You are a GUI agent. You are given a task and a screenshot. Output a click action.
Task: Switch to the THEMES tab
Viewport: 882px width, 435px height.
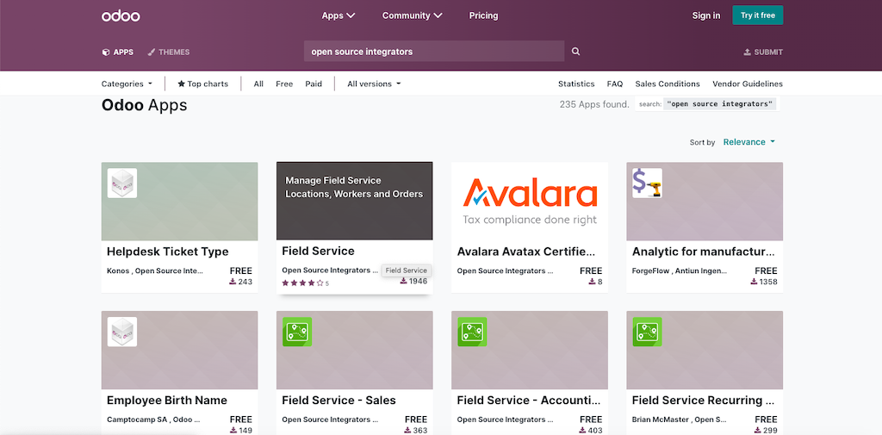point(168,52)
